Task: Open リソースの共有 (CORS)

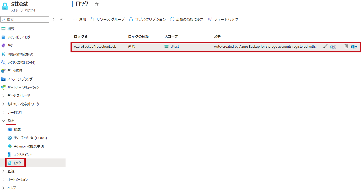Action: coord(30,138)
